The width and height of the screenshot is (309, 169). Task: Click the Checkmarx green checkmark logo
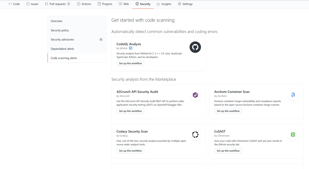293,135
